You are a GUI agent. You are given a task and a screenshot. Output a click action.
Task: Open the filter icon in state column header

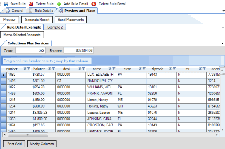point(144,69)
